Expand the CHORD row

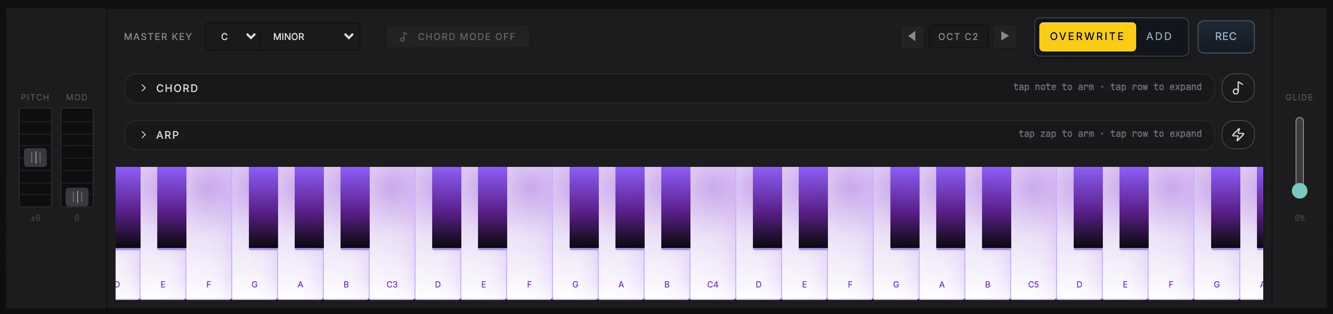click(669, 88)
